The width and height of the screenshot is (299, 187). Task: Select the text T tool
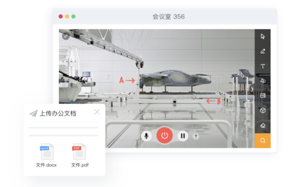click(263, 66)
